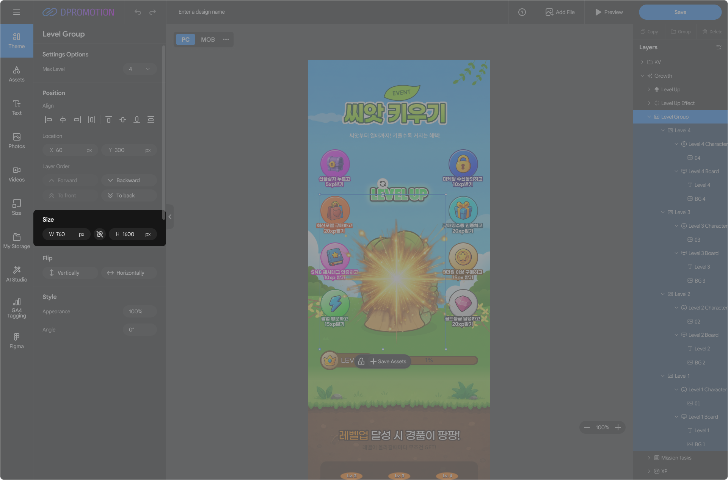Viewport: 728px width, 480px height.
Task: Open the Figma sidebar panel
Action: (17, 341)
